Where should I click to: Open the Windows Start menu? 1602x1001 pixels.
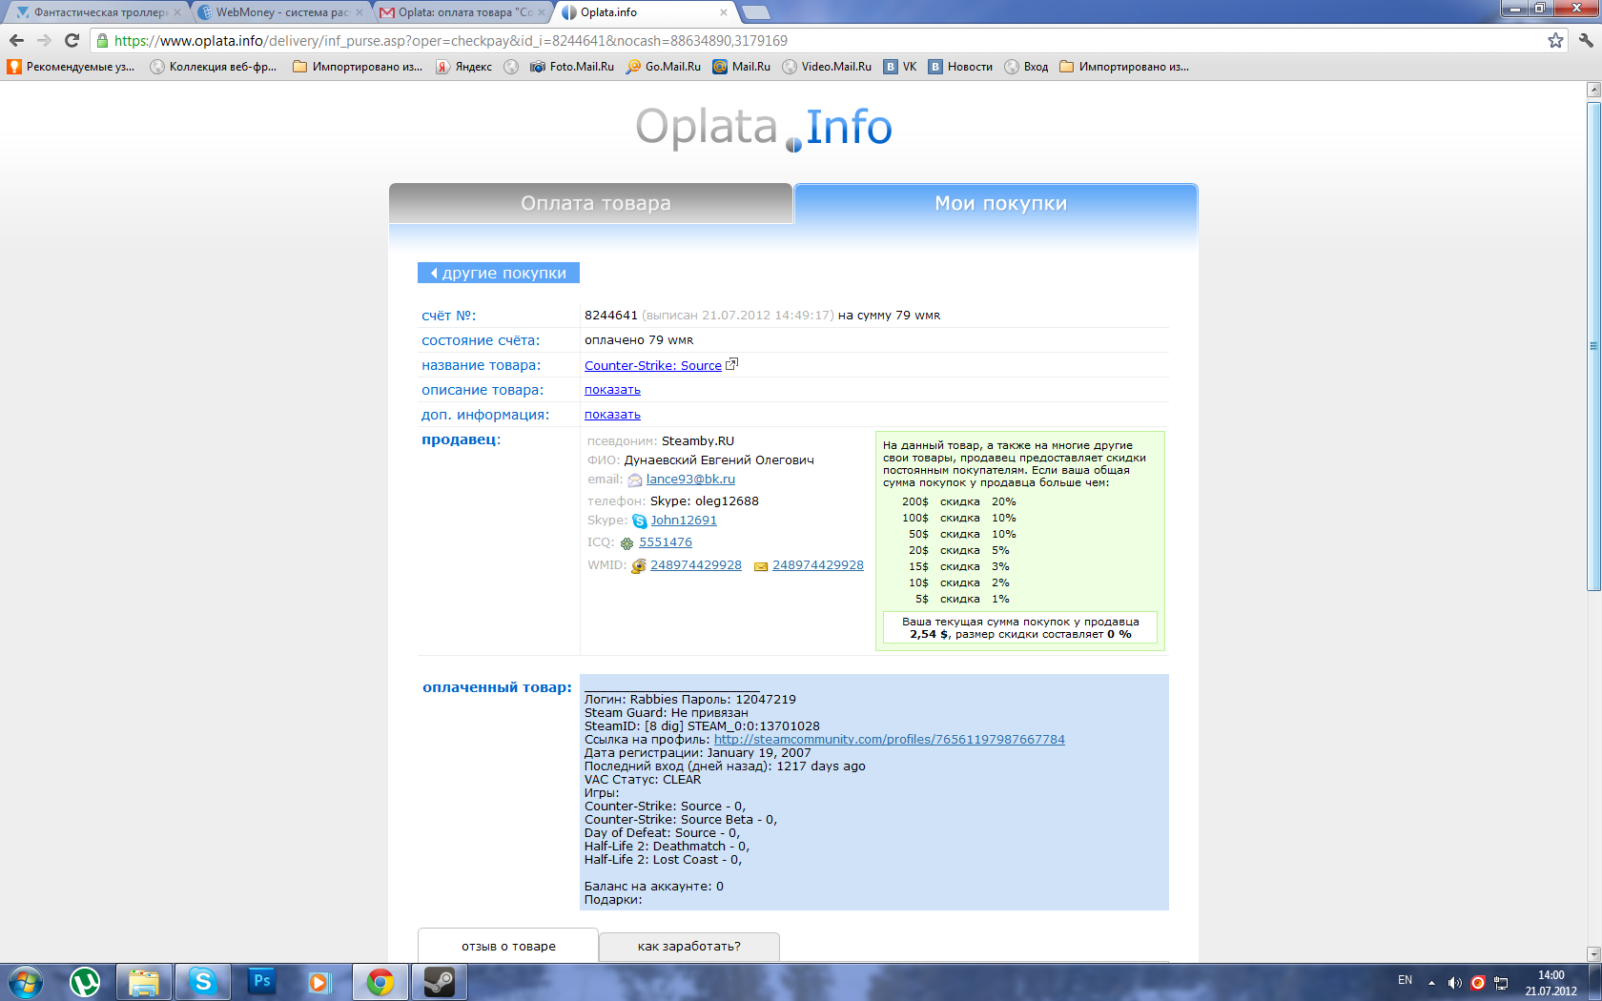[26, 981]
